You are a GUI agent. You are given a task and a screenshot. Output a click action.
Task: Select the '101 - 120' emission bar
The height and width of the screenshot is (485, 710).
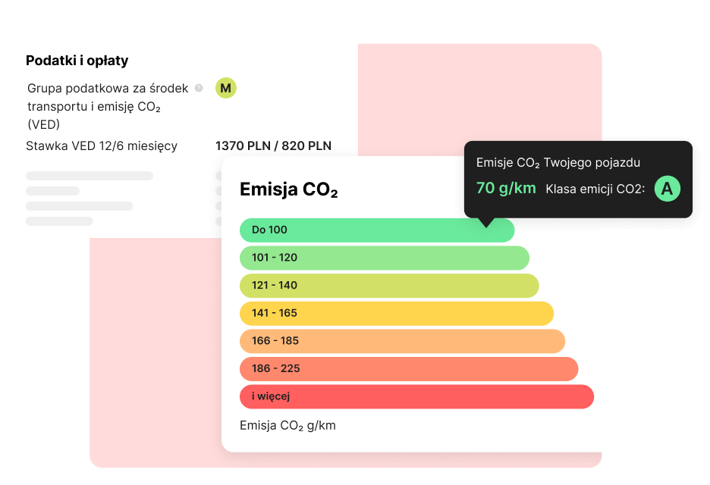click(384, 258)
